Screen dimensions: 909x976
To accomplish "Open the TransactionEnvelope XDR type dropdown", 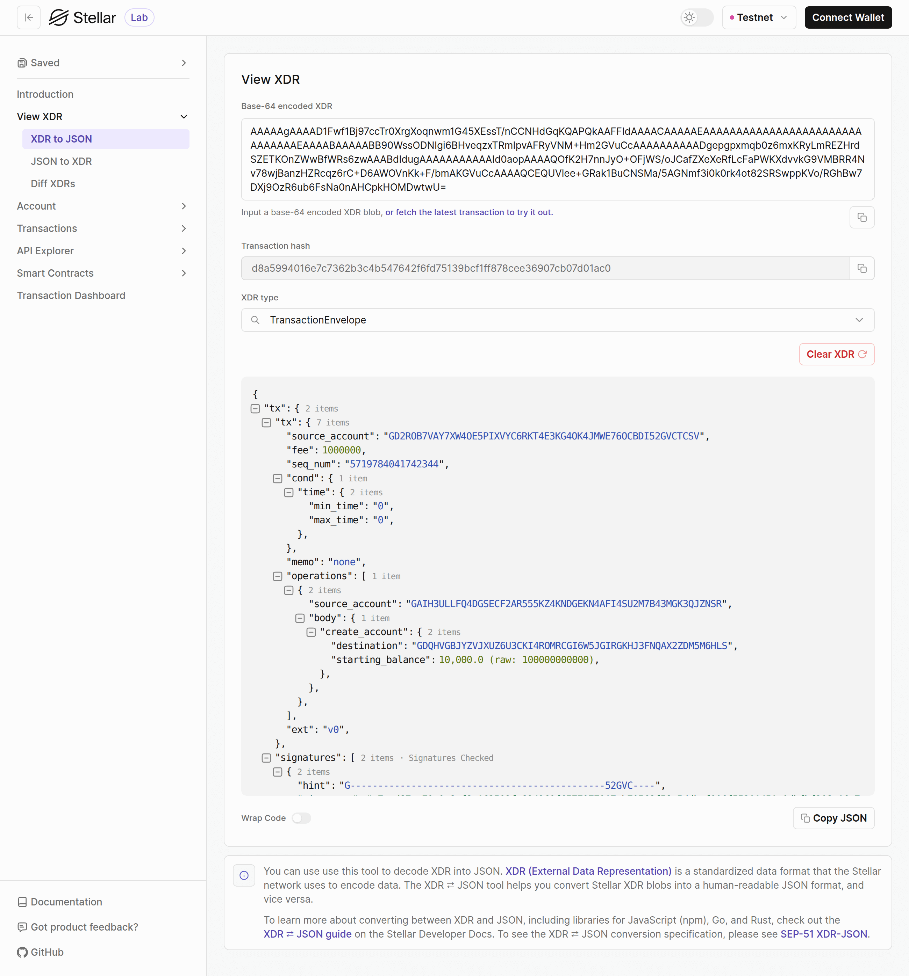I will click(859, 320).
